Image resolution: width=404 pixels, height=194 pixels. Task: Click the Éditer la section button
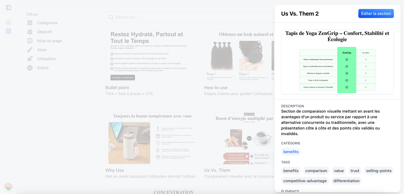pyautogui.click(x=376, y=14)
